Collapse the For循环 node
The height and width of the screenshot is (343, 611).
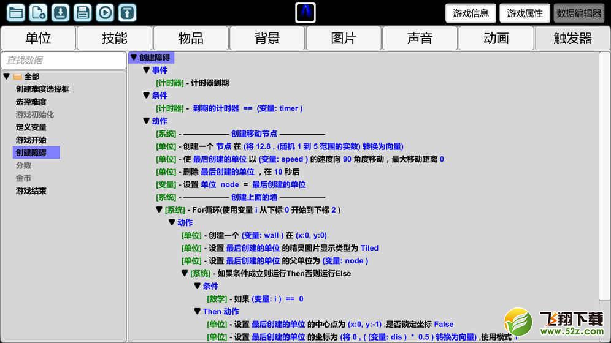click(159, 209)
